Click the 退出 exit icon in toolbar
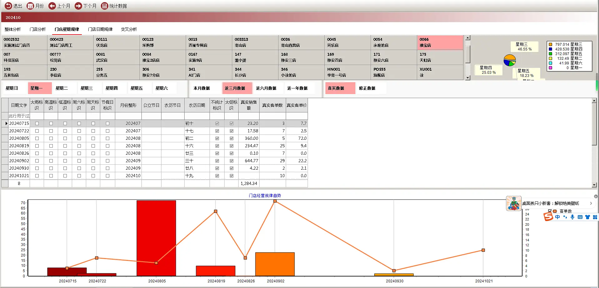Viewport: 599px width, 288px height. point(8,6)
